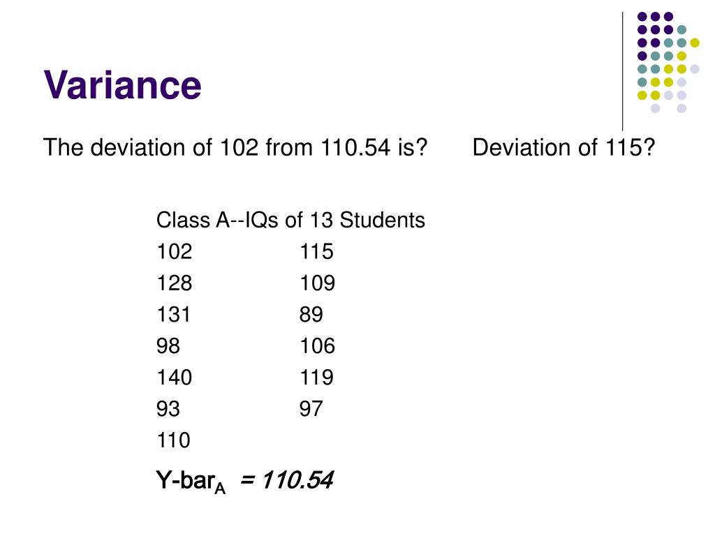The image size is (715, 536).
Task: Click the yellow dot at the far right edge of the dot pattern
Action: 695,43
